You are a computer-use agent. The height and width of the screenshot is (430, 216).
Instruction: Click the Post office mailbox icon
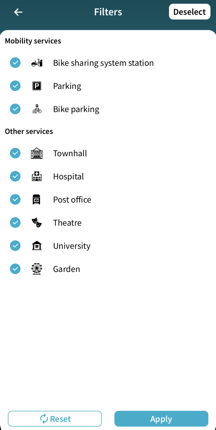37,200
